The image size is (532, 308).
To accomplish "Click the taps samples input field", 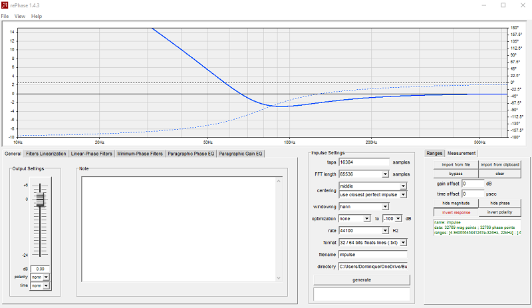I will click(x=364, y=162).
